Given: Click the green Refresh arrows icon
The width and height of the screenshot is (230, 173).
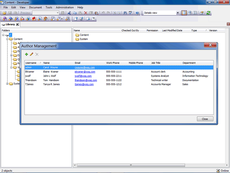Looking at the screenshot, I should (208, 13).
